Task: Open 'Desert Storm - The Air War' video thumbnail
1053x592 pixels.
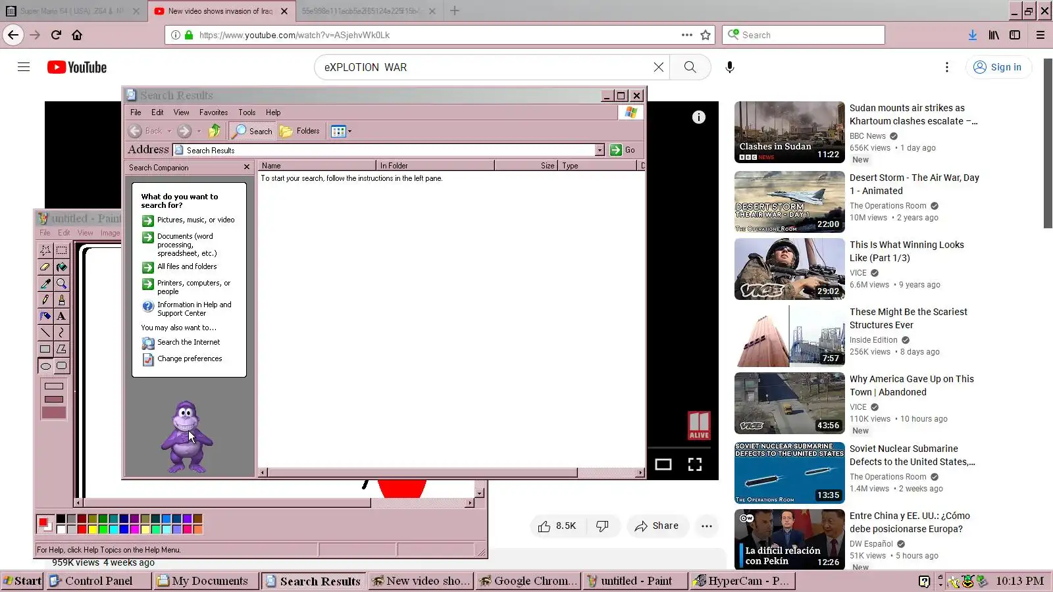Action: pyautogui.click(x=790, y=202)
